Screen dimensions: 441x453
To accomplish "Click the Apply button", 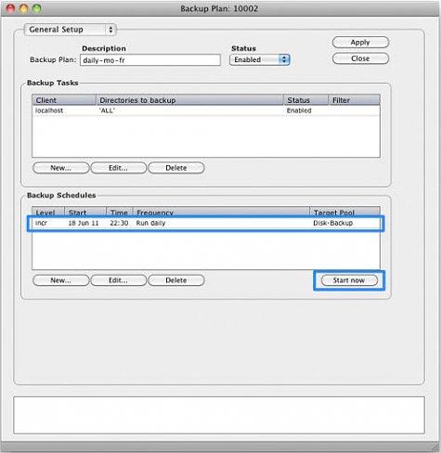I will click(x=360, y=43).
